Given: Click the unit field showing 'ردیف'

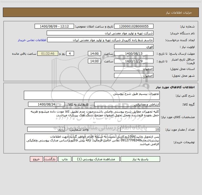Looking at the screenshot, I should (46, 130).
